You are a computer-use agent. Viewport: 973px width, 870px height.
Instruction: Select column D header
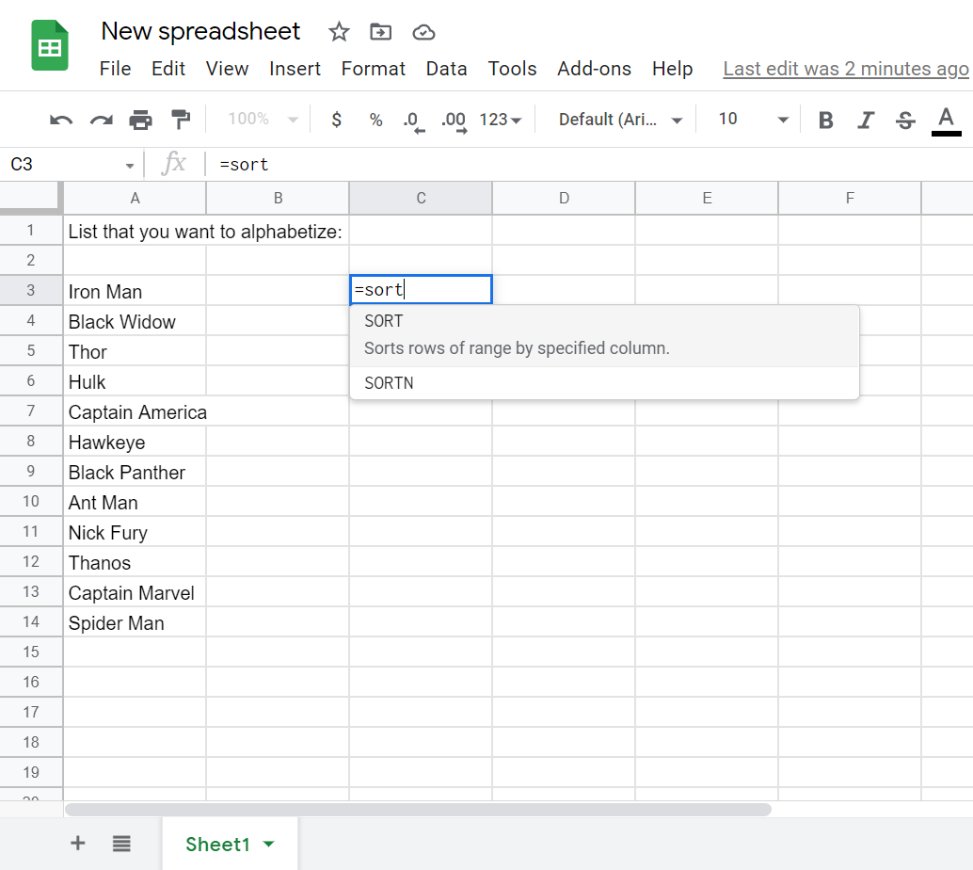[564, 198]
